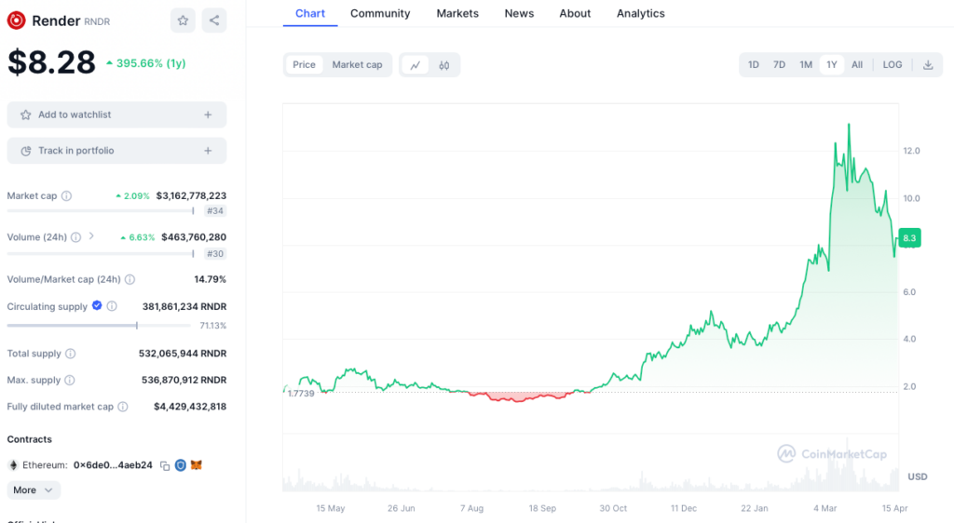The image size is (954, 523).
Task: Switch to line chart view icon
Action: click(x=415, y=65)
